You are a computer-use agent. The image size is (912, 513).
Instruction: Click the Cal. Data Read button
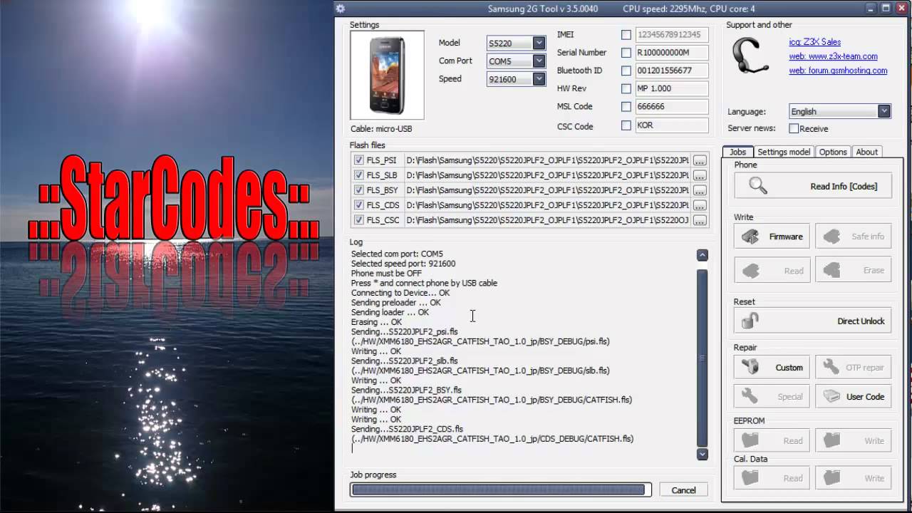point(772,478)
